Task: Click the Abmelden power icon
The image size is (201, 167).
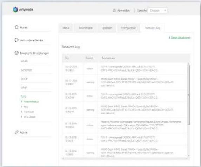Action: [x=114, y=11]
